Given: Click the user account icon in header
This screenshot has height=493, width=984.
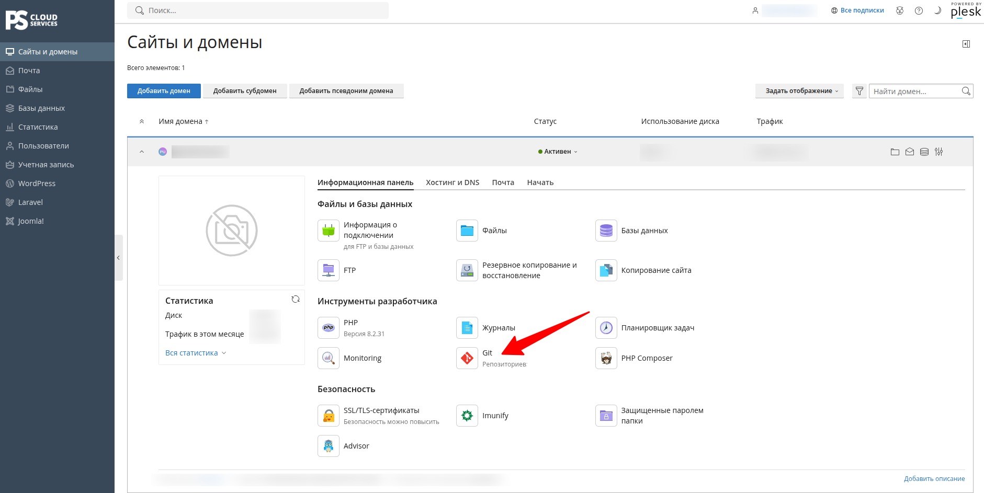Looking at the screenshot, I should tap(755, 10).
